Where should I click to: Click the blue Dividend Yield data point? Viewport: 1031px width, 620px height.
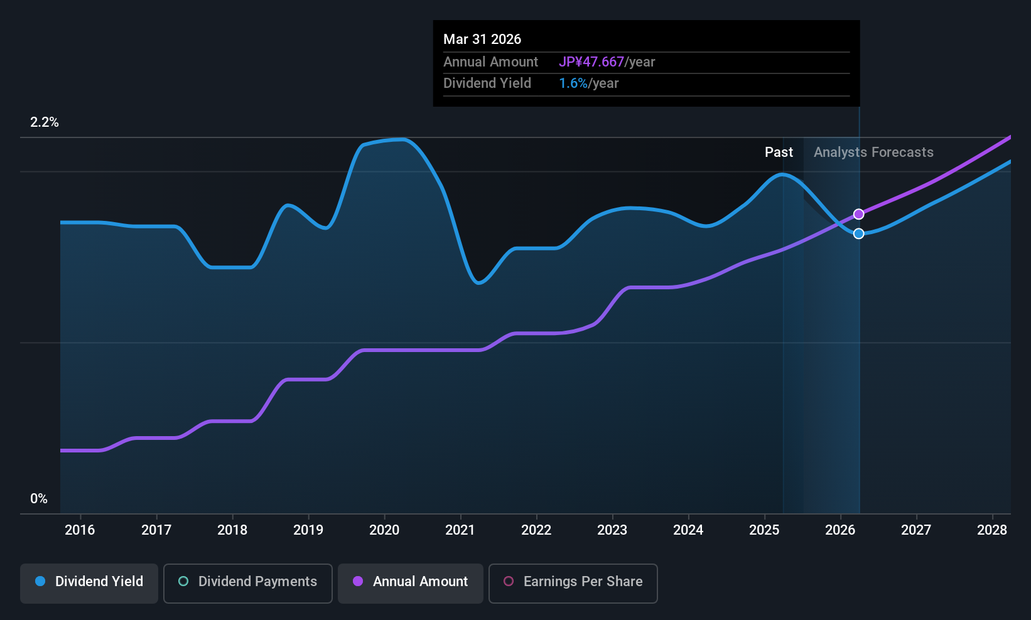click(859, 233)
